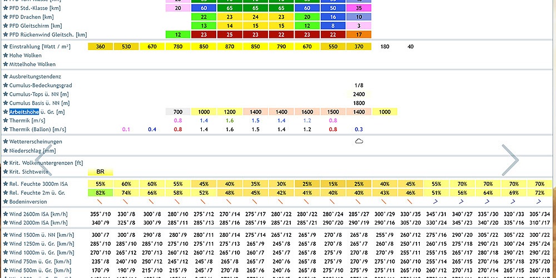Click the 0.1 Thermik (Ballon) value

[126, 130]
